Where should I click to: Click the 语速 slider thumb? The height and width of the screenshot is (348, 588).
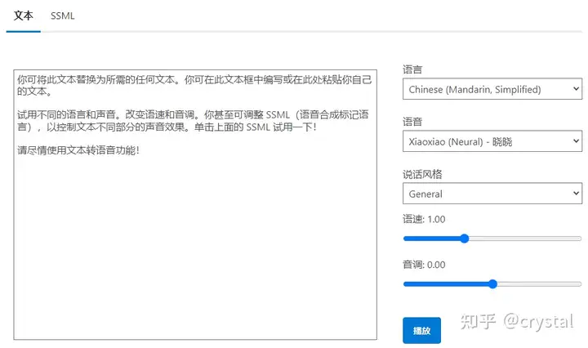pyautogui.click(x=464, y=239)
